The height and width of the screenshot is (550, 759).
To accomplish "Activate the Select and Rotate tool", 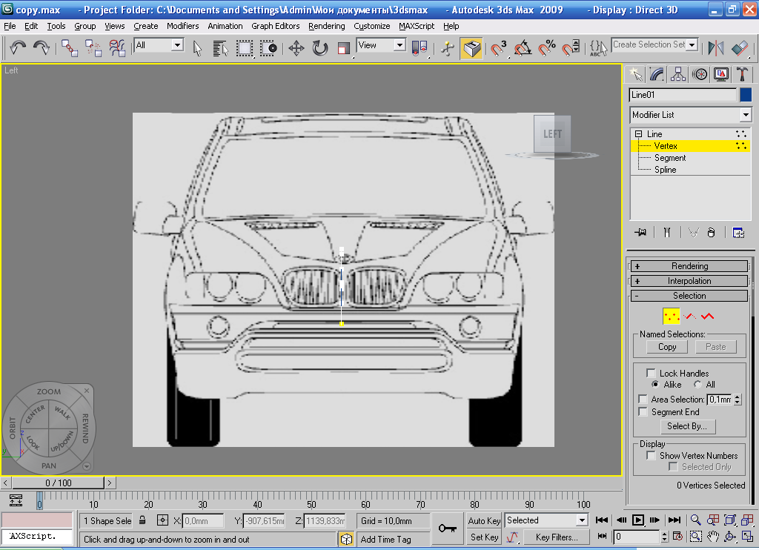I will click(x=320, y=48).
